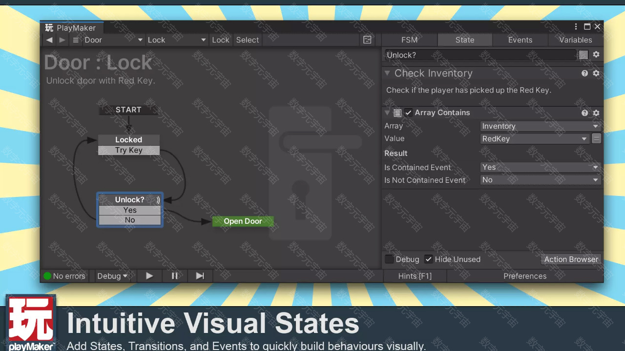The image size is (625, 351).
Task: Start playback with the Play button
Action: click(149, 276)
